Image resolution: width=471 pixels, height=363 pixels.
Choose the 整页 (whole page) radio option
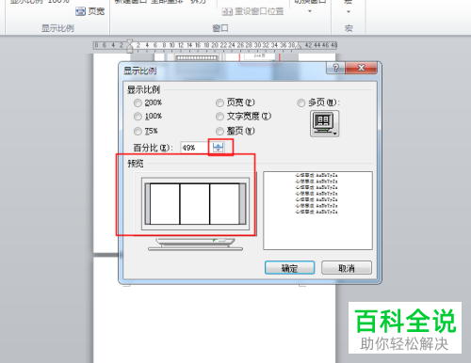(219, 131)
